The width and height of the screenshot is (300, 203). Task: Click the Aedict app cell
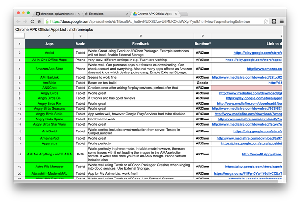(x=49, y=53)
